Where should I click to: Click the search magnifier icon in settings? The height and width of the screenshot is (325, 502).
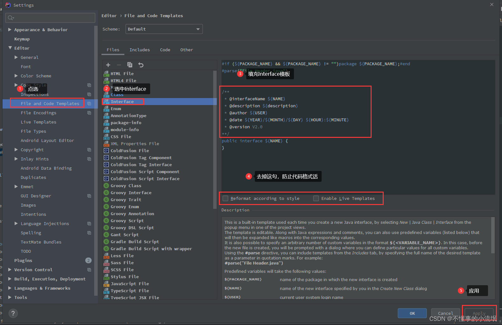(x=11, y=18)
